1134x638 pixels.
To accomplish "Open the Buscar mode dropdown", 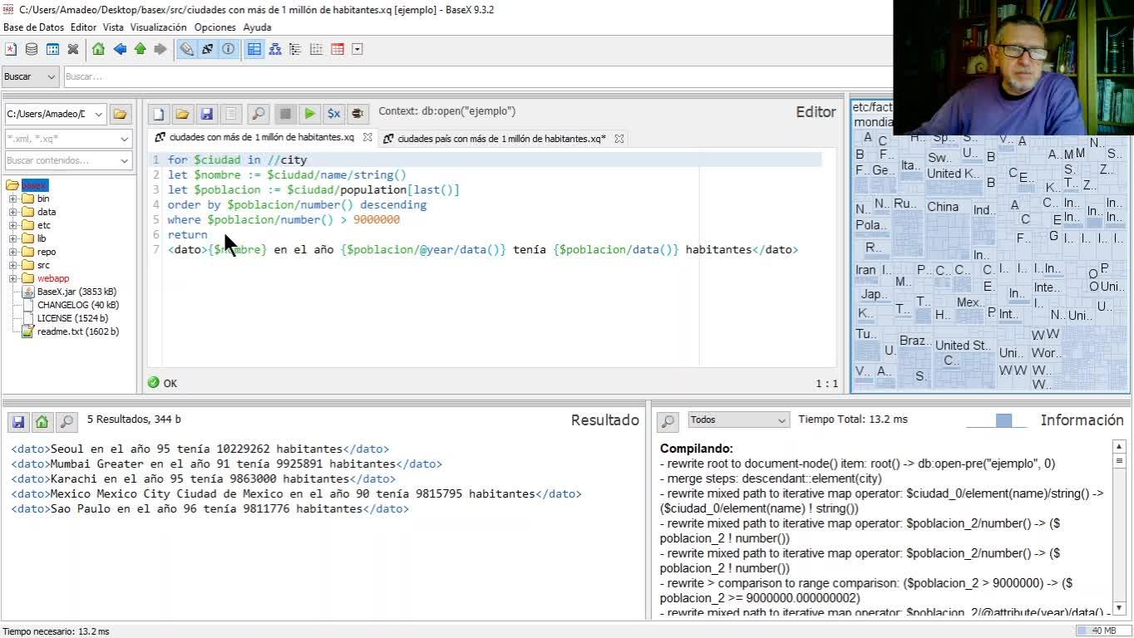I will pyautogui.click(x=30, y=76).
